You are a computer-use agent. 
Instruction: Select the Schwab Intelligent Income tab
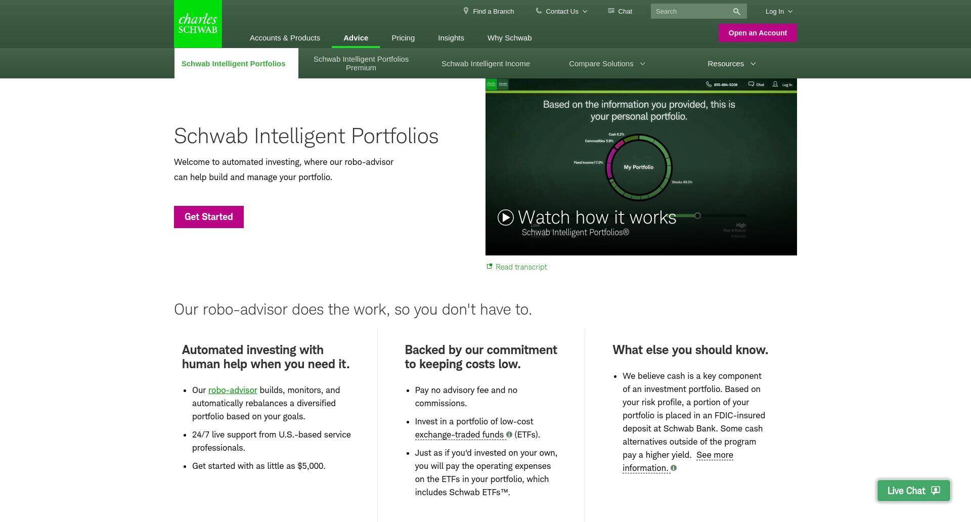coord(485,64)
